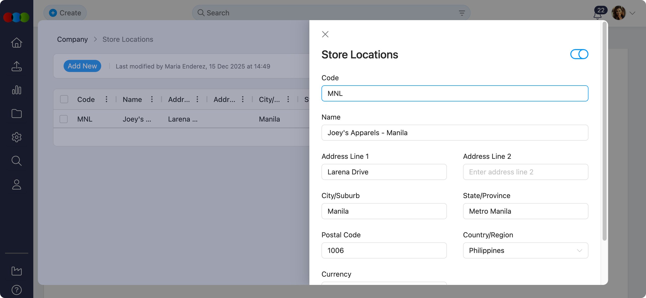Open the search filter icon
This screenshot has height=298, width=646.
coord(462,13)
